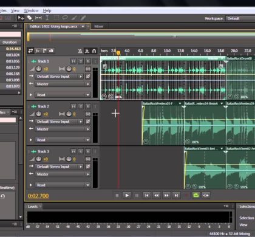The image size is (255, 237).
Task: Arm Track 1 for recording
Action: pos(88,61)
